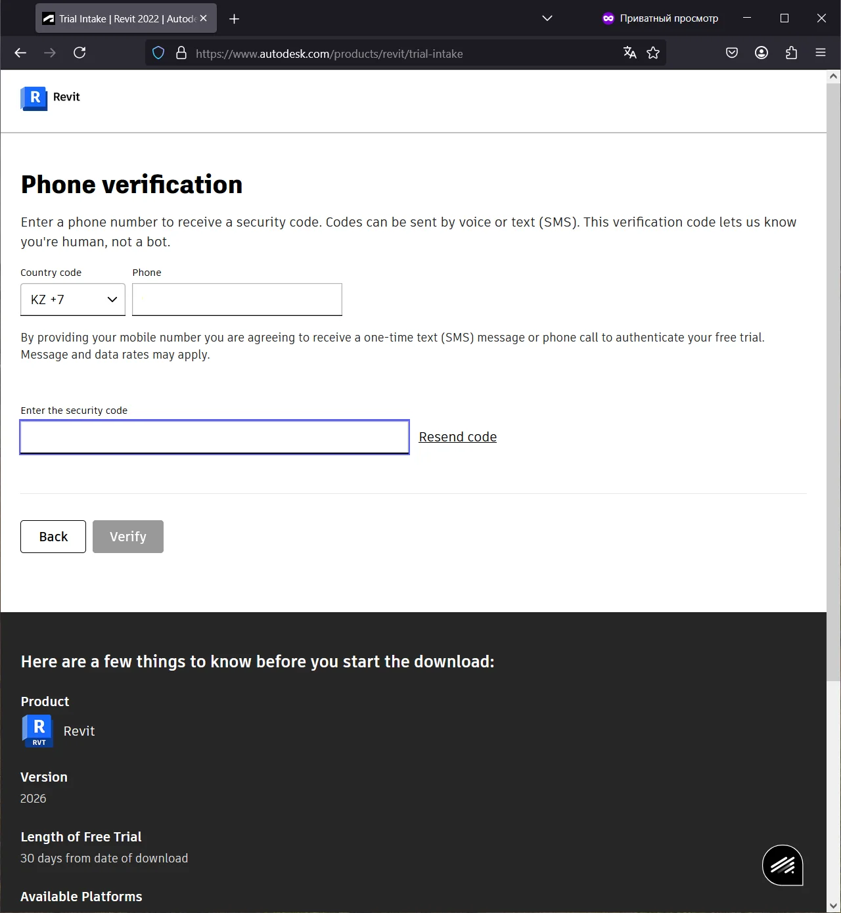Click the site security padlock icon
Image resolution: width=841 pixels, height=913 pixels.
(x=181, y=53)
